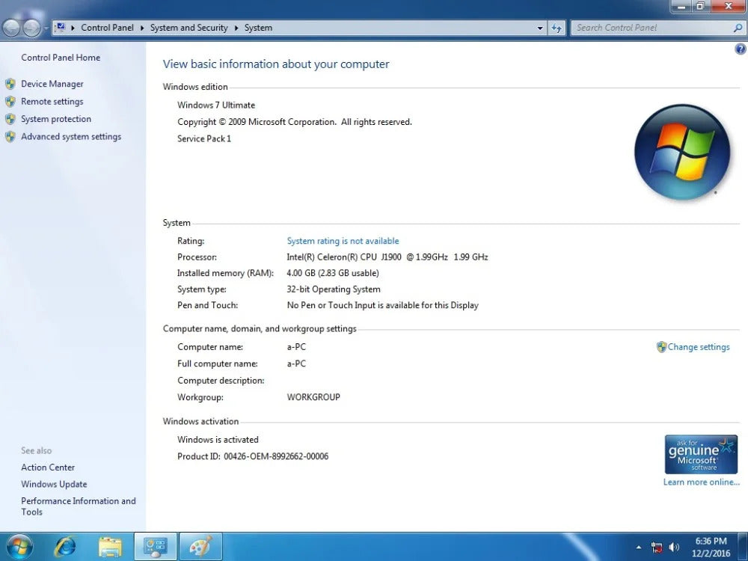Open the Start menu orb
Image resolution: width=748 pixels, height=561 pixels.
pyautogui.click(x=19, y=546)
